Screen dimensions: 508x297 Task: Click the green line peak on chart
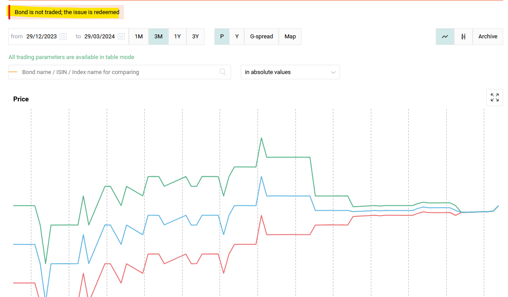point(261,138)
